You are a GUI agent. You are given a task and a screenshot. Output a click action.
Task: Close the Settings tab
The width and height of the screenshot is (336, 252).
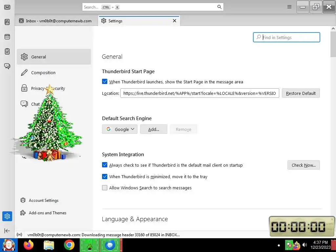[x=175, y=21]
